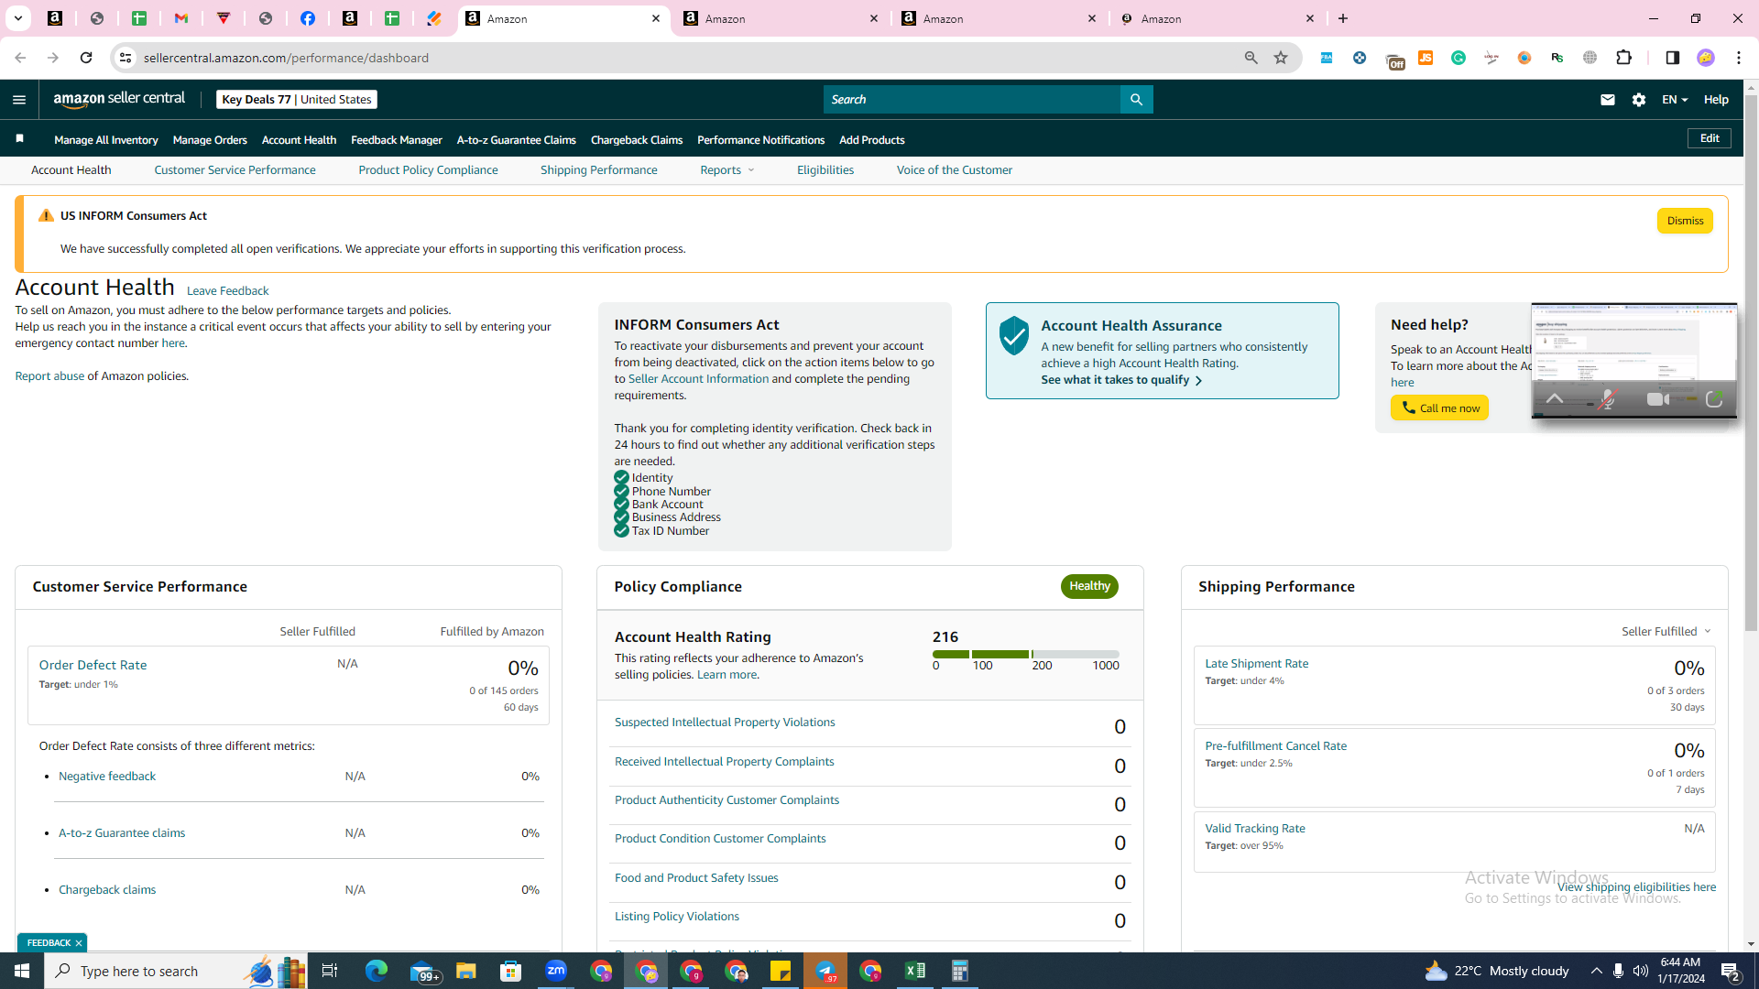The width and height of the screenshot is (1759, 989).
Task: Open Excel from the taskbar
Action: pos(915,971)
